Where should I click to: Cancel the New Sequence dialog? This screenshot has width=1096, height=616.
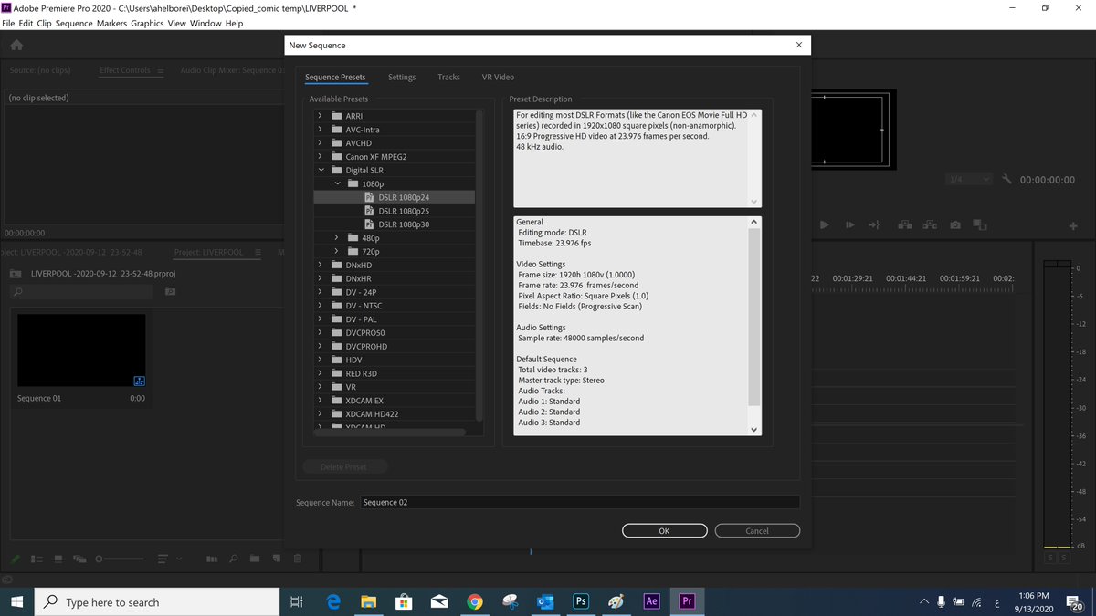click(x=757, y=530)
